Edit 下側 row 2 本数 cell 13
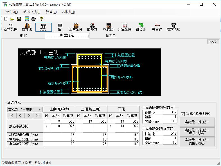 click(120, 126)
